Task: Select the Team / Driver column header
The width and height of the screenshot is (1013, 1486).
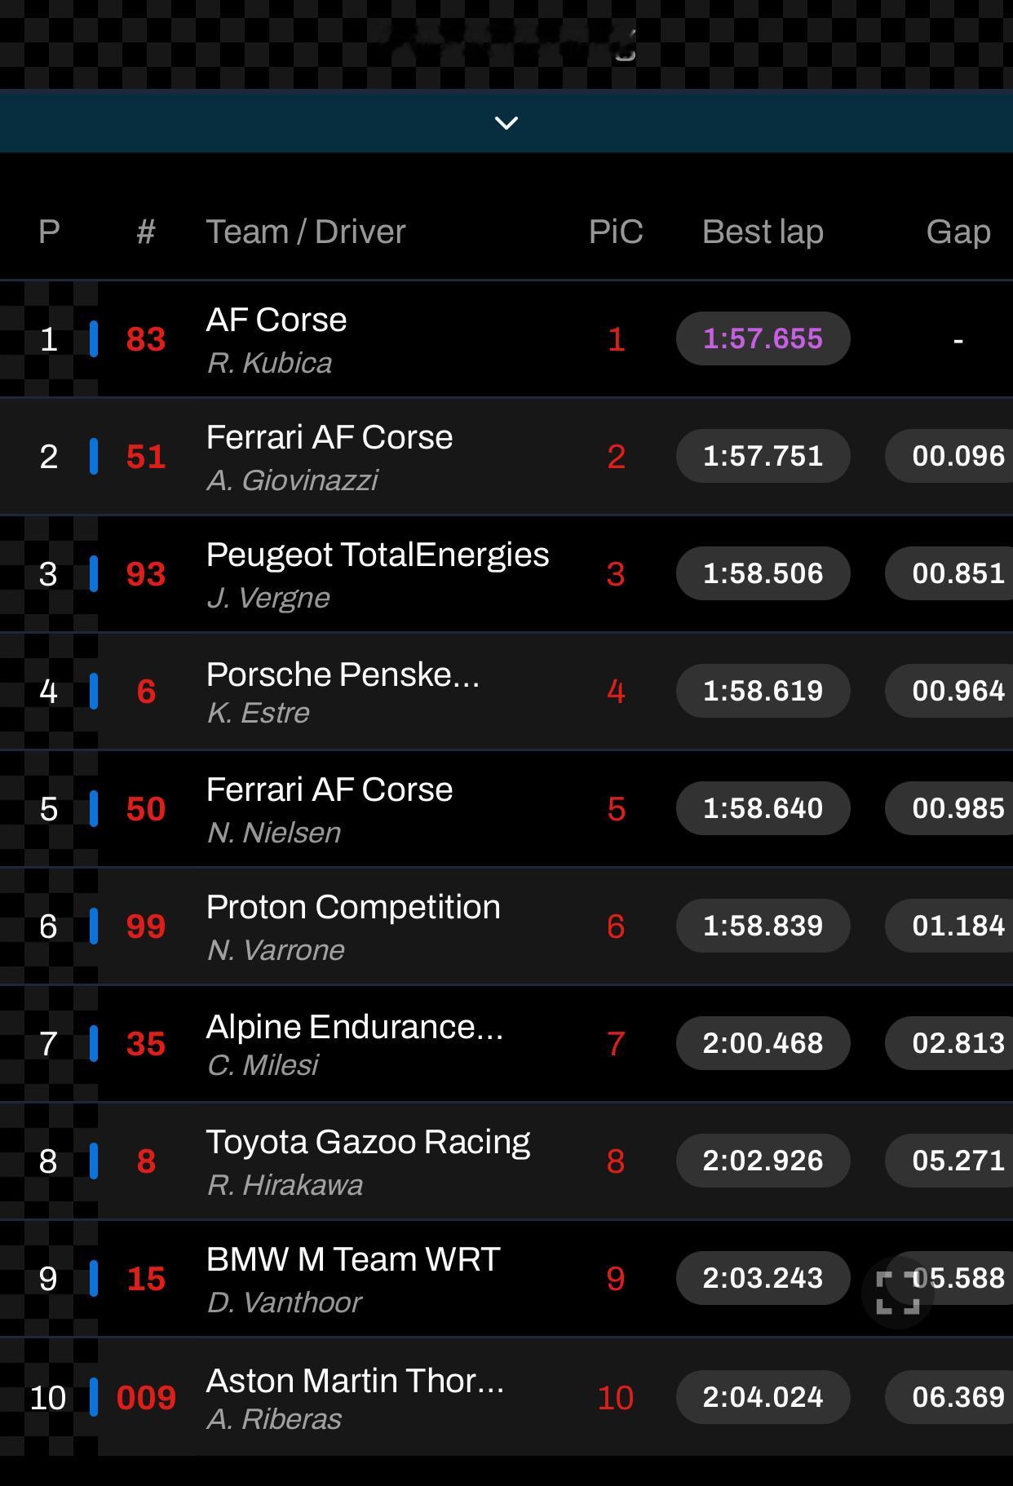Action: [x=306, y=232]
